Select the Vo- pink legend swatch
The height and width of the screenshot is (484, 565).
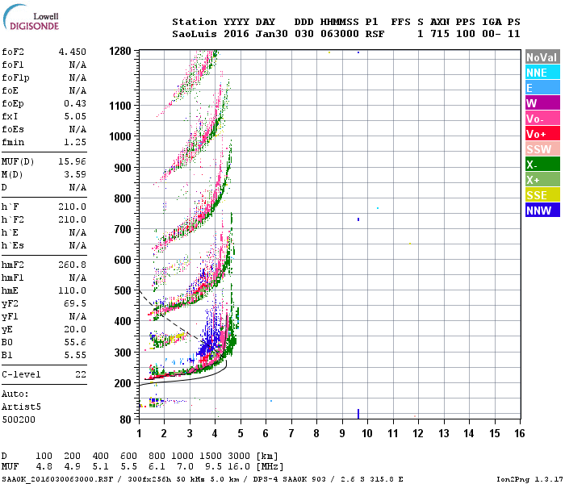(542, 119)
